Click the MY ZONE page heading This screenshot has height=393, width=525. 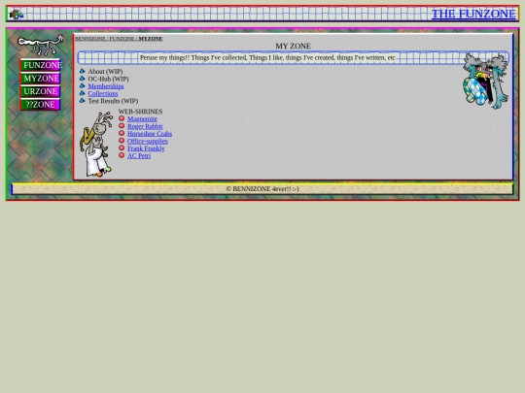(x=293, y=47)
